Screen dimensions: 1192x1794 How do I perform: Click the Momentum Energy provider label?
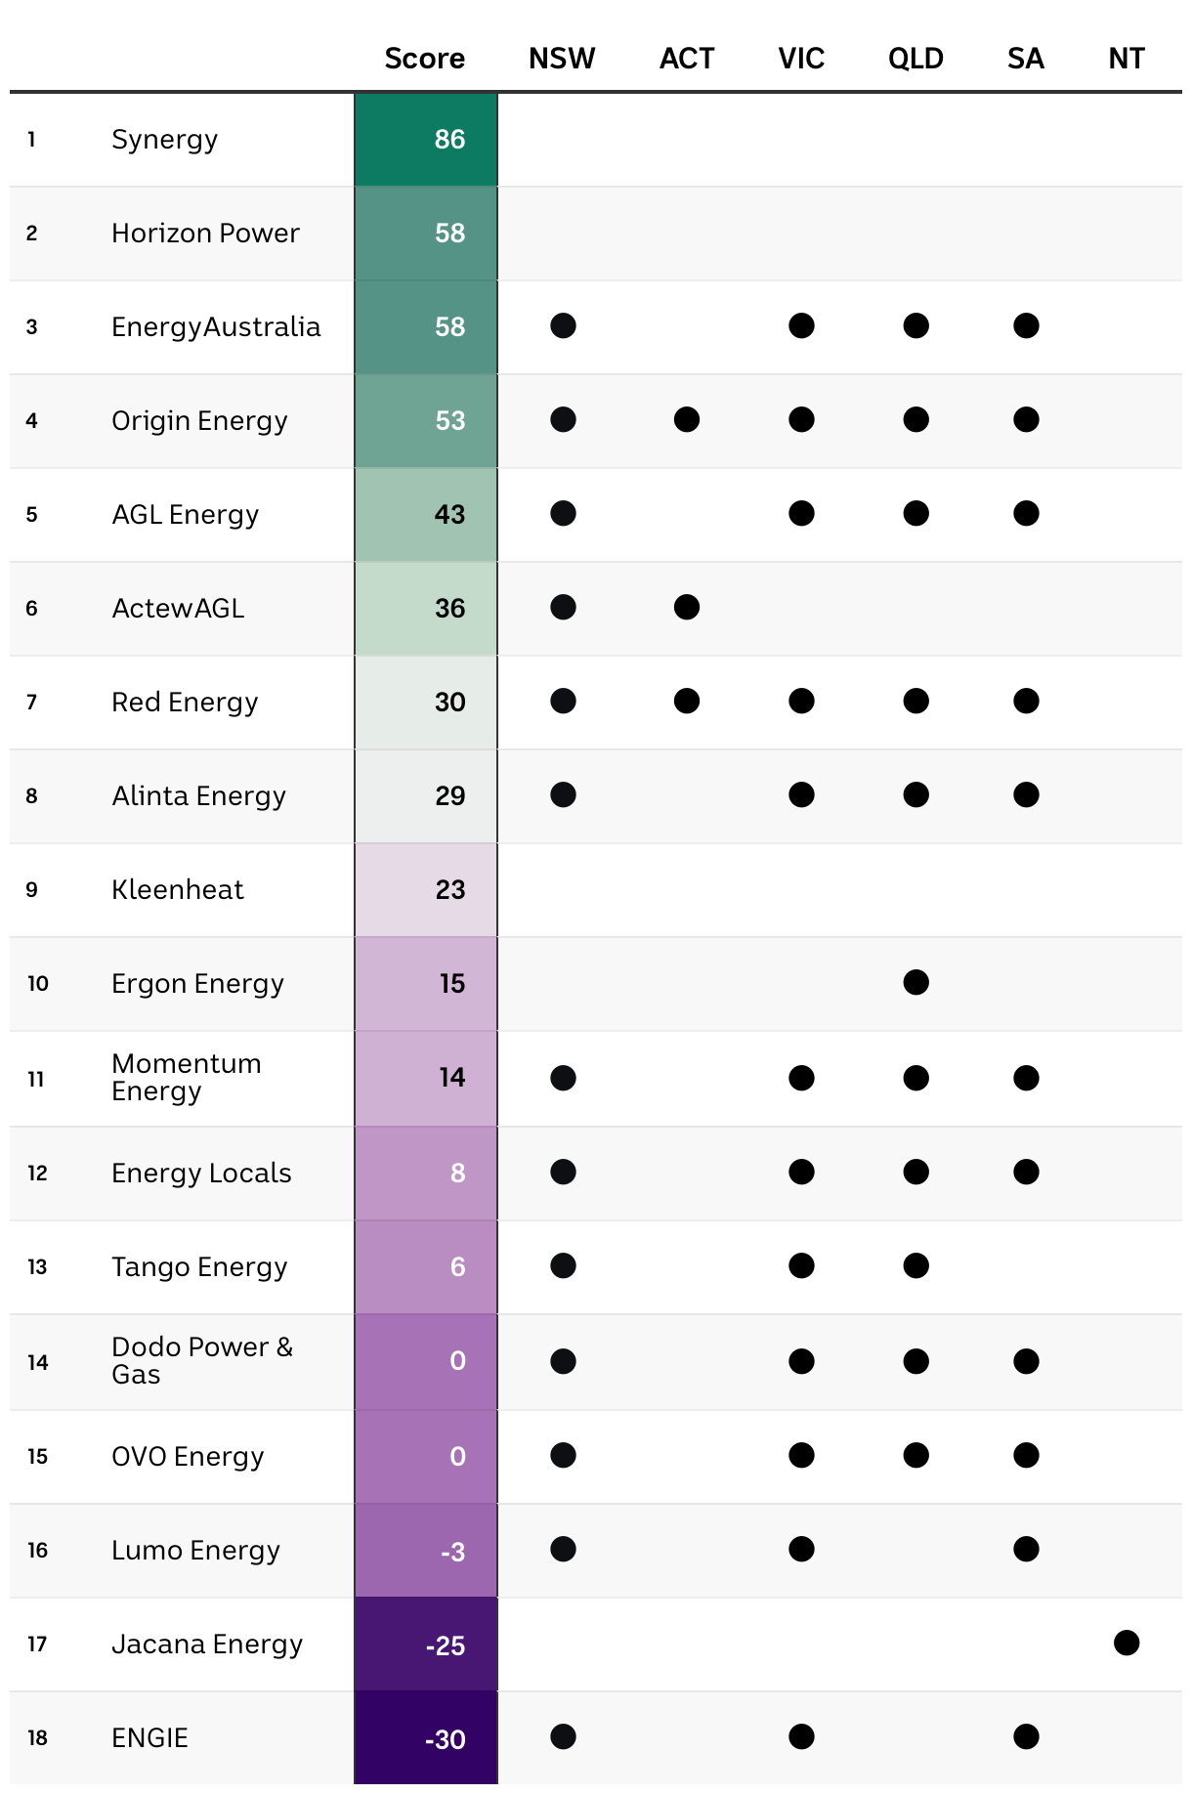(x=186, y=1078)
